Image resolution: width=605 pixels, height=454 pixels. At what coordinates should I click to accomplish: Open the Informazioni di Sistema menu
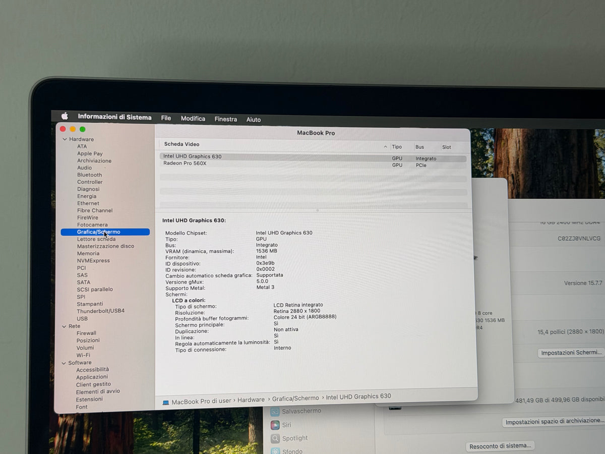coord(114,117)
